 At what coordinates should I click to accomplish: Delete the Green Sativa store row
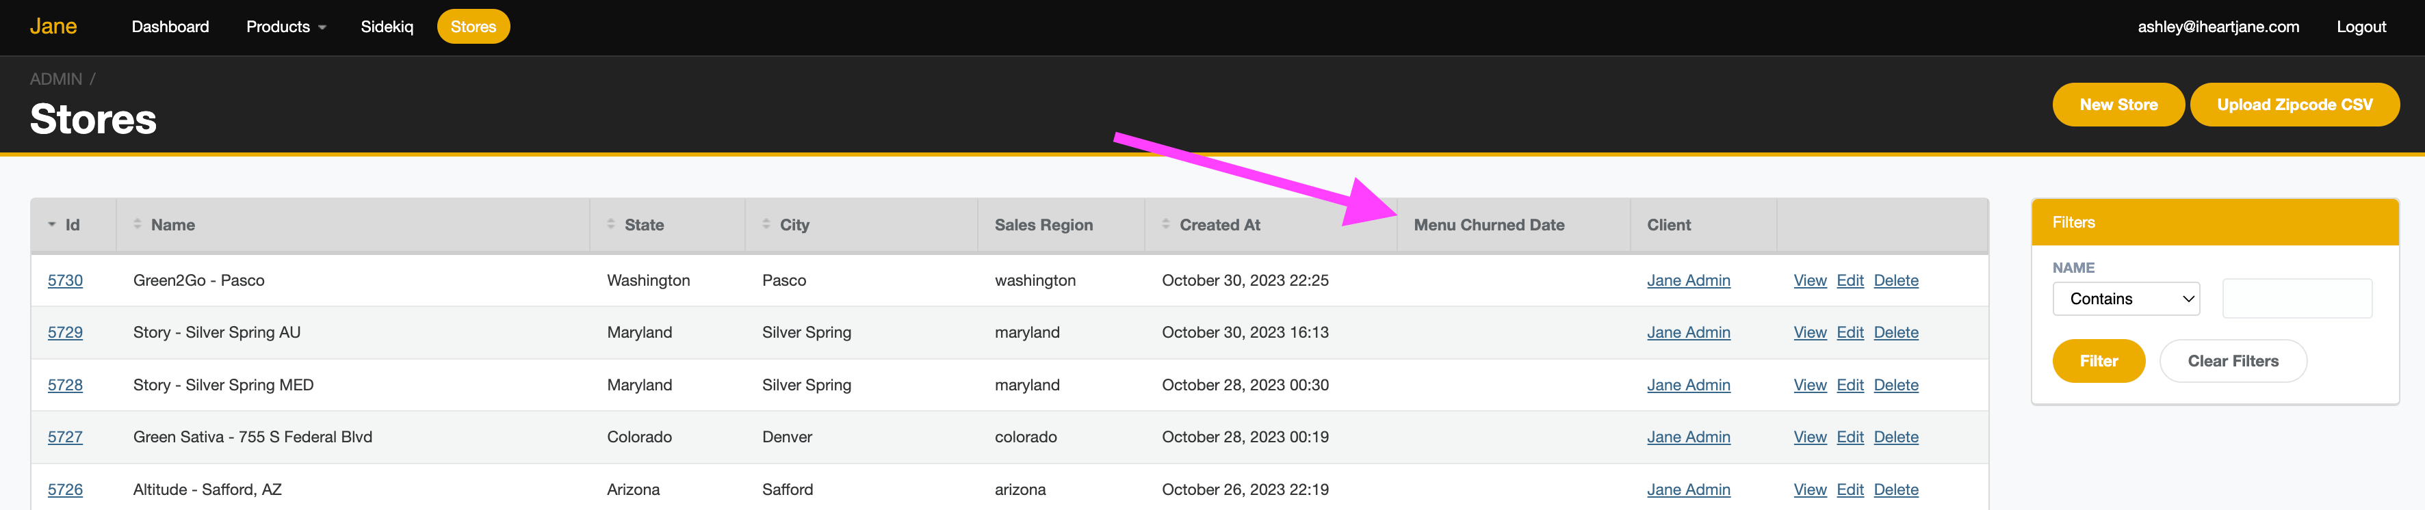pos(1895,437)
